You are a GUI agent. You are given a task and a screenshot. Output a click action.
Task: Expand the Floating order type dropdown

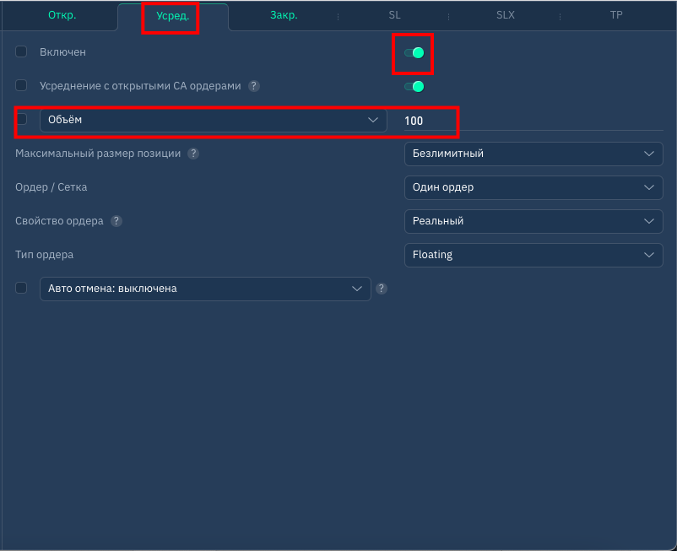(x=533, y=255)
